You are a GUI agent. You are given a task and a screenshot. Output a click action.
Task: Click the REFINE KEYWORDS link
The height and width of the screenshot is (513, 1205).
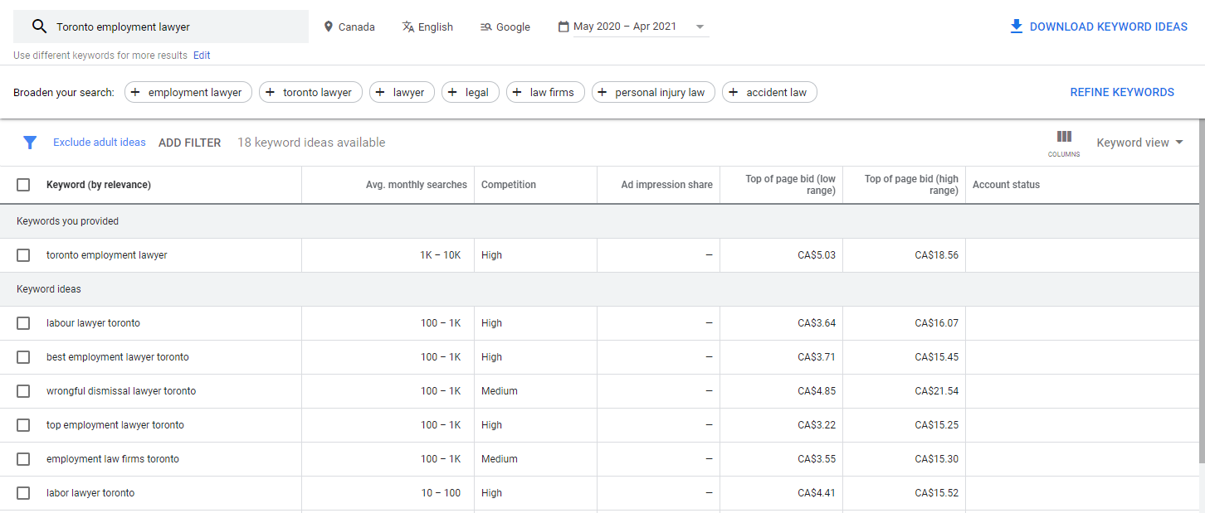(1122, 92)
